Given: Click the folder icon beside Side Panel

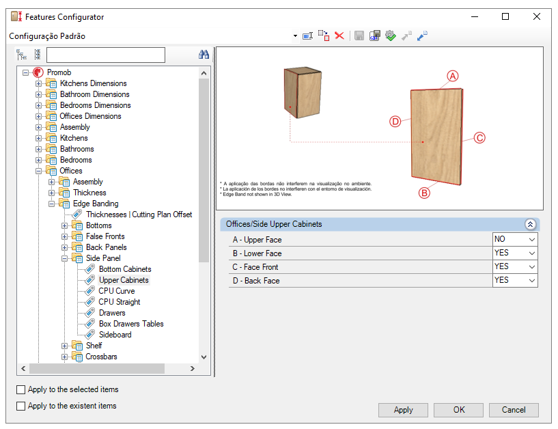Looking at the screenshot, I should click(x=77, y=258).
